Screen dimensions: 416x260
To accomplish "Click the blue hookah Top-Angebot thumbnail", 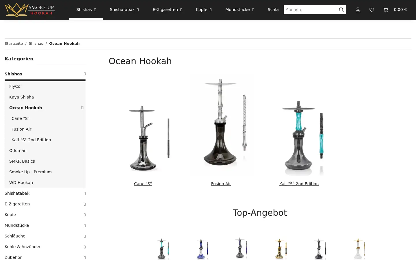I will pos(202,248).
